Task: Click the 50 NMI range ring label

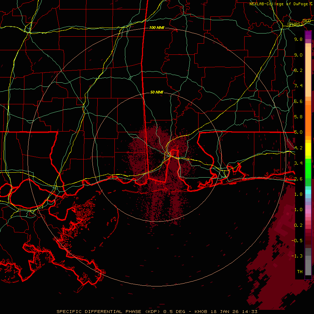Action: 157,92
